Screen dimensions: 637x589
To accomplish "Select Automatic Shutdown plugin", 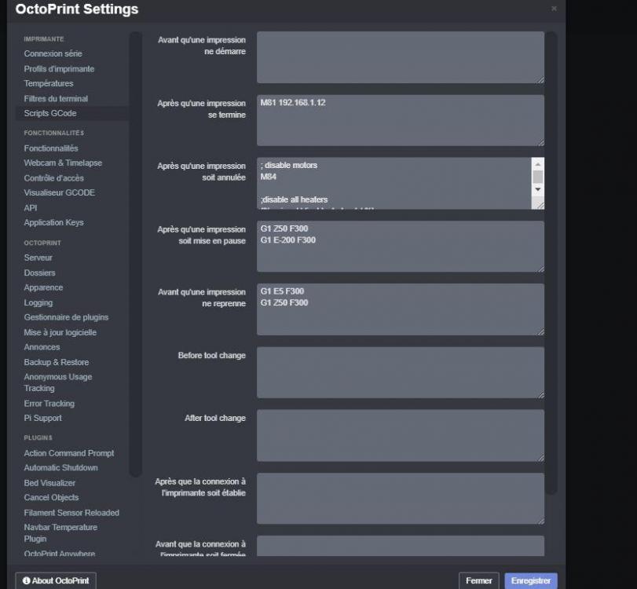I will point(60,467).
